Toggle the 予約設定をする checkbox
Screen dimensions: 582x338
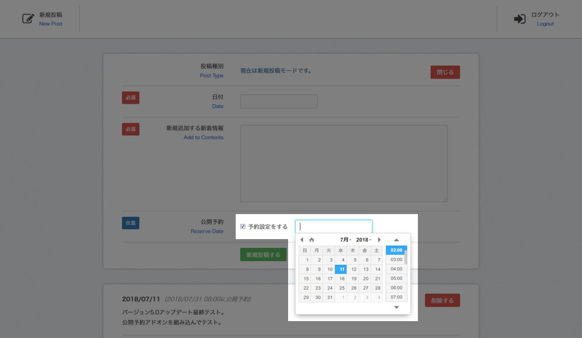click(x=243, y=226)
